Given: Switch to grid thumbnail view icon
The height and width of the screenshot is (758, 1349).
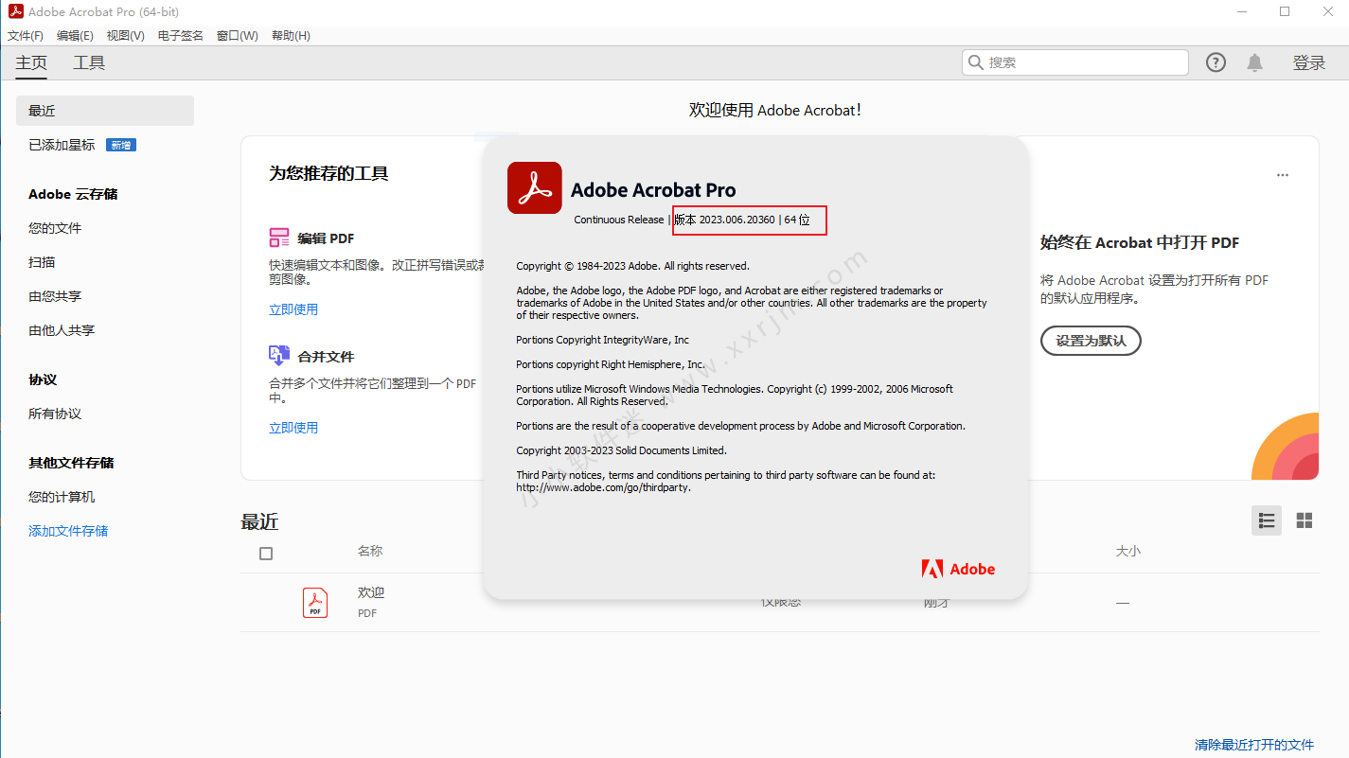Looking at the screenshot, I should tap(1304, 520).
